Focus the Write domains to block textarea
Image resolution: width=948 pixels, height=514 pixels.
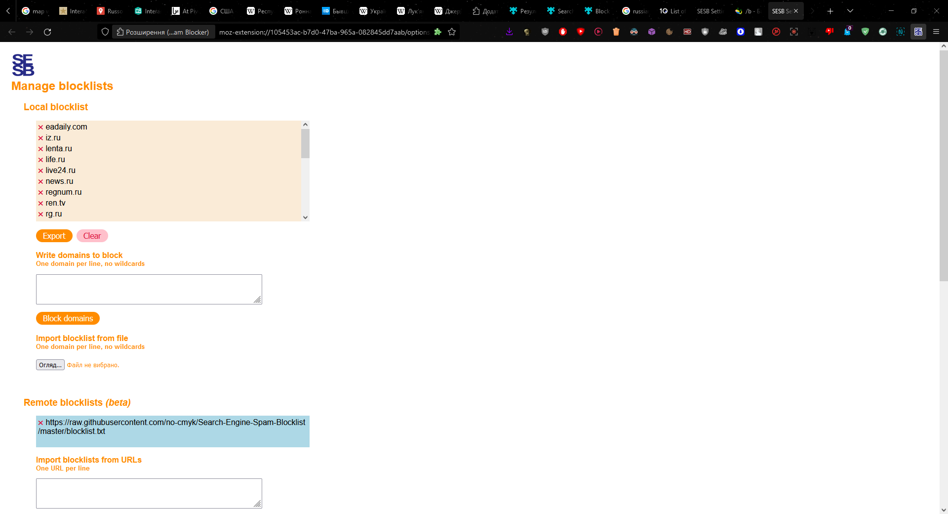[149, 289]
